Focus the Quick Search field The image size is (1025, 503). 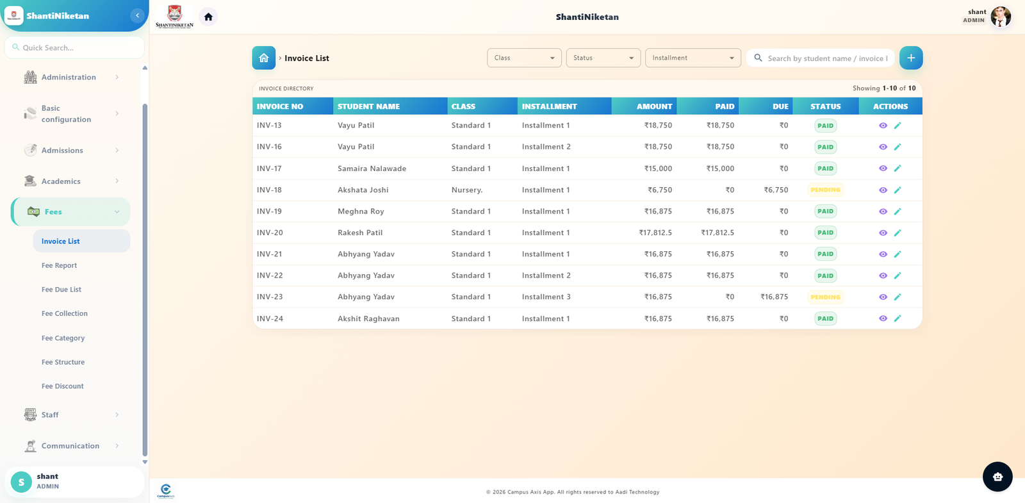pyautogui.click(x=74, y=47)
